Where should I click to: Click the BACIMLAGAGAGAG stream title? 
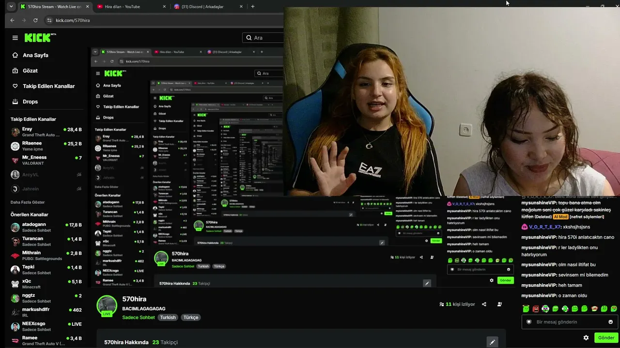pos(144,308)
